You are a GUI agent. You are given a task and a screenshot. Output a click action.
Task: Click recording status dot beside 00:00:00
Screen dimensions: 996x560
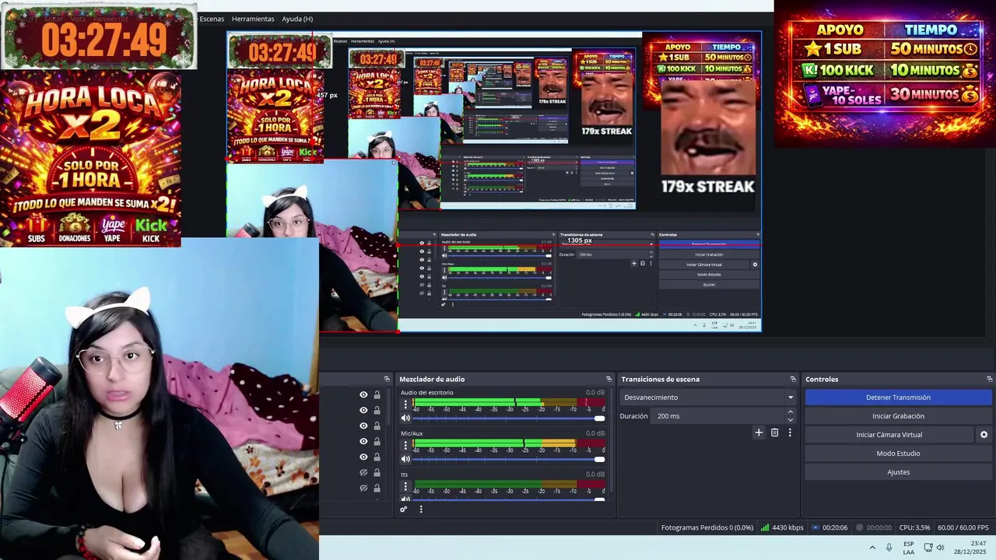pyautogui.click(x=859, y=527)
